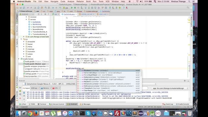Open Firefox from the Dock

[36, 113]
